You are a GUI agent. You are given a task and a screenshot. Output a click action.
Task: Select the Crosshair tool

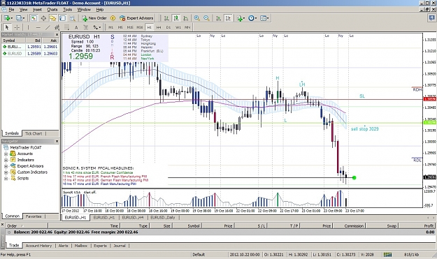pos(17,27)
